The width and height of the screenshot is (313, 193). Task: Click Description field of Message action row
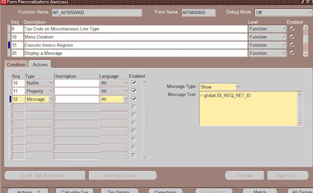pyautogui.click(x=77, y=99)
